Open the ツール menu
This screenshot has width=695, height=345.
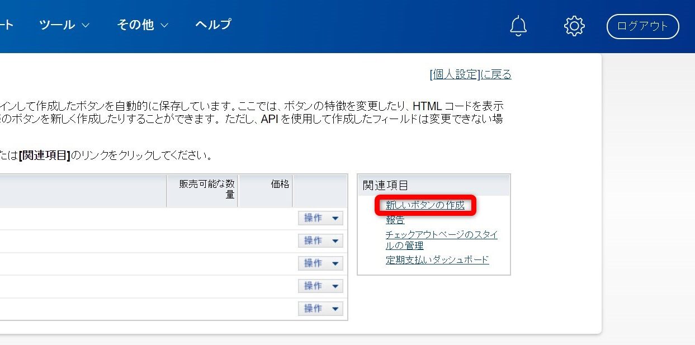pos(64,25)
